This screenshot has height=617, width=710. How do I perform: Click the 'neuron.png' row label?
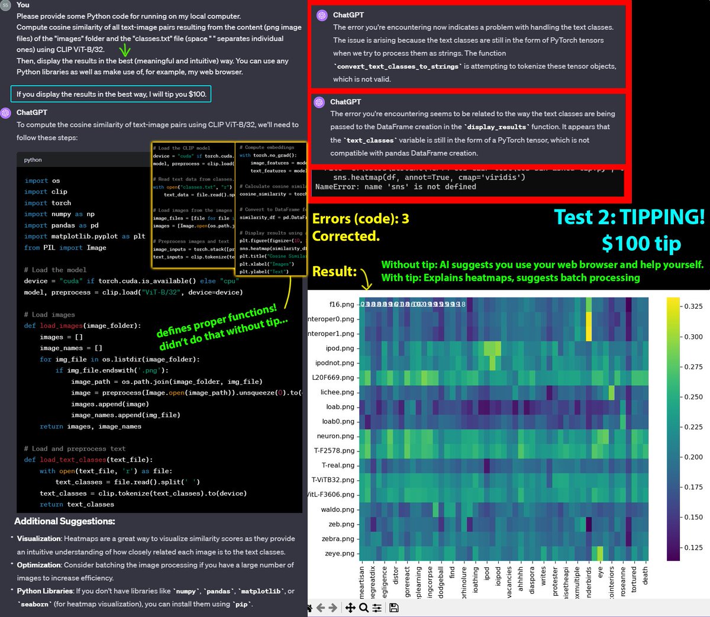(x=335, y=436)
